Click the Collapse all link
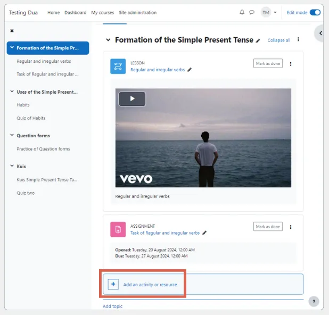Viewport: 329px width, 315px height. [x=279, y=40]
